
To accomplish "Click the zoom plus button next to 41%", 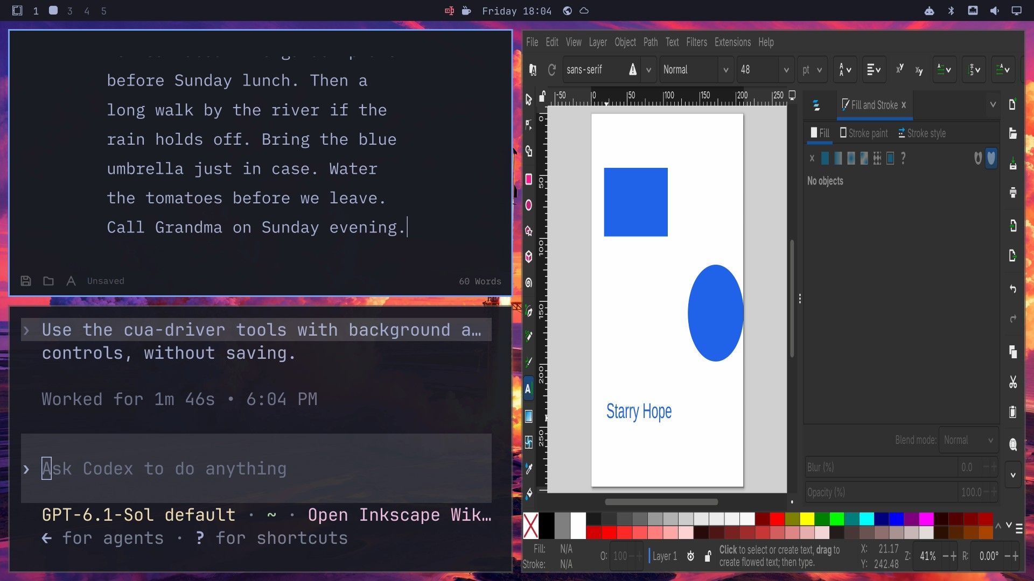I will [x=953, y=556].
